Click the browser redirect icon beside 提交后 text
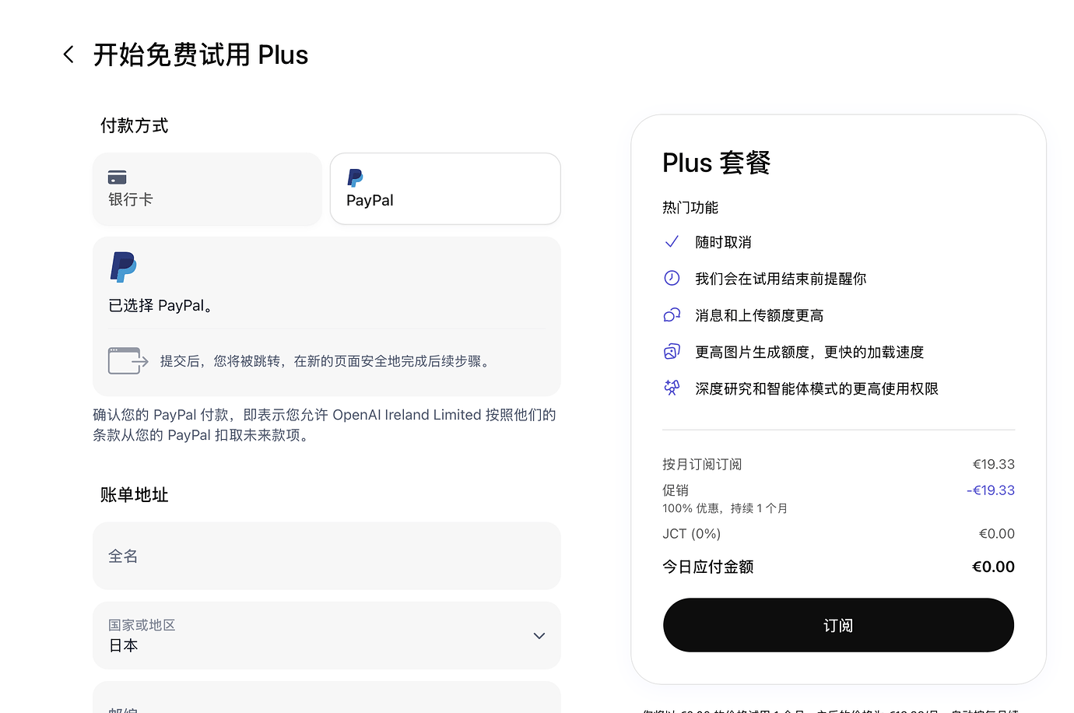Screen dimensions: 1074x713 pos(128,361)
